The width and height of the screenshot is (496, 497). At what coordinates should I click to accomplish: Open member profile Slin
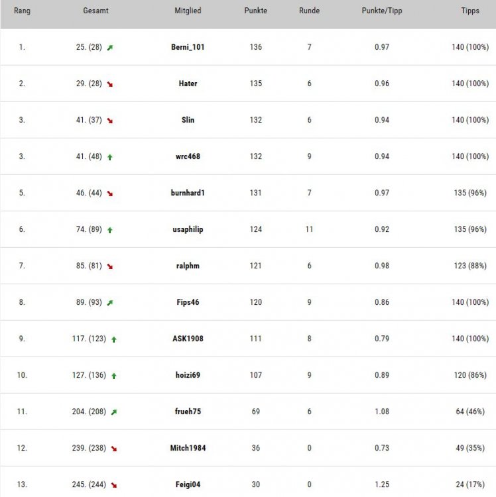[x=188, y=120]
